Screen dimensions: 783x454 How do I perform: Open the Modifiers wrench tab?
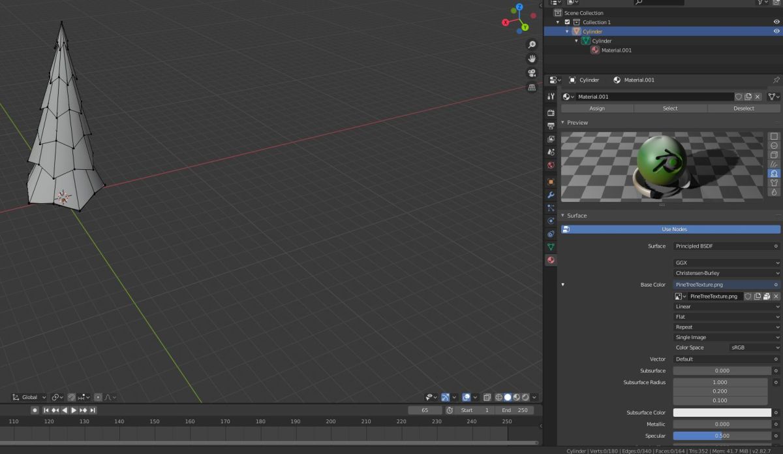coord(551,195)
